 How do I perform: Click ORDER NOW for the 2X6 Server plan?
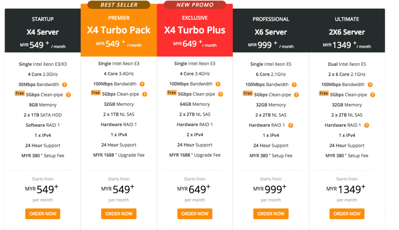click(347, 213)
